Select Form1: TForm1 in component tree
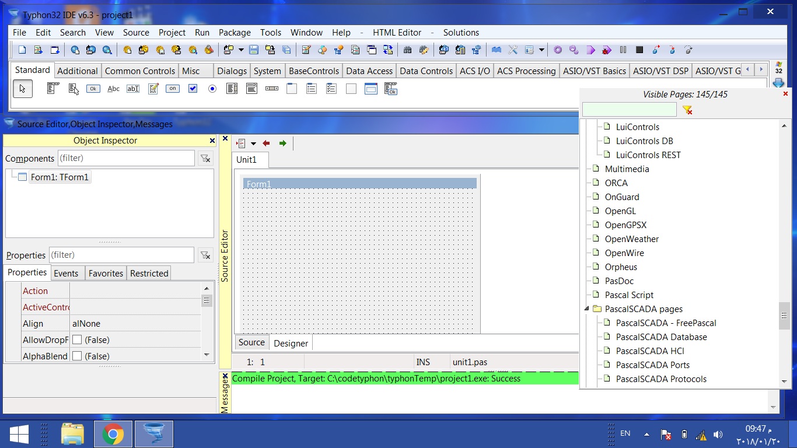 tap(60, 177)
